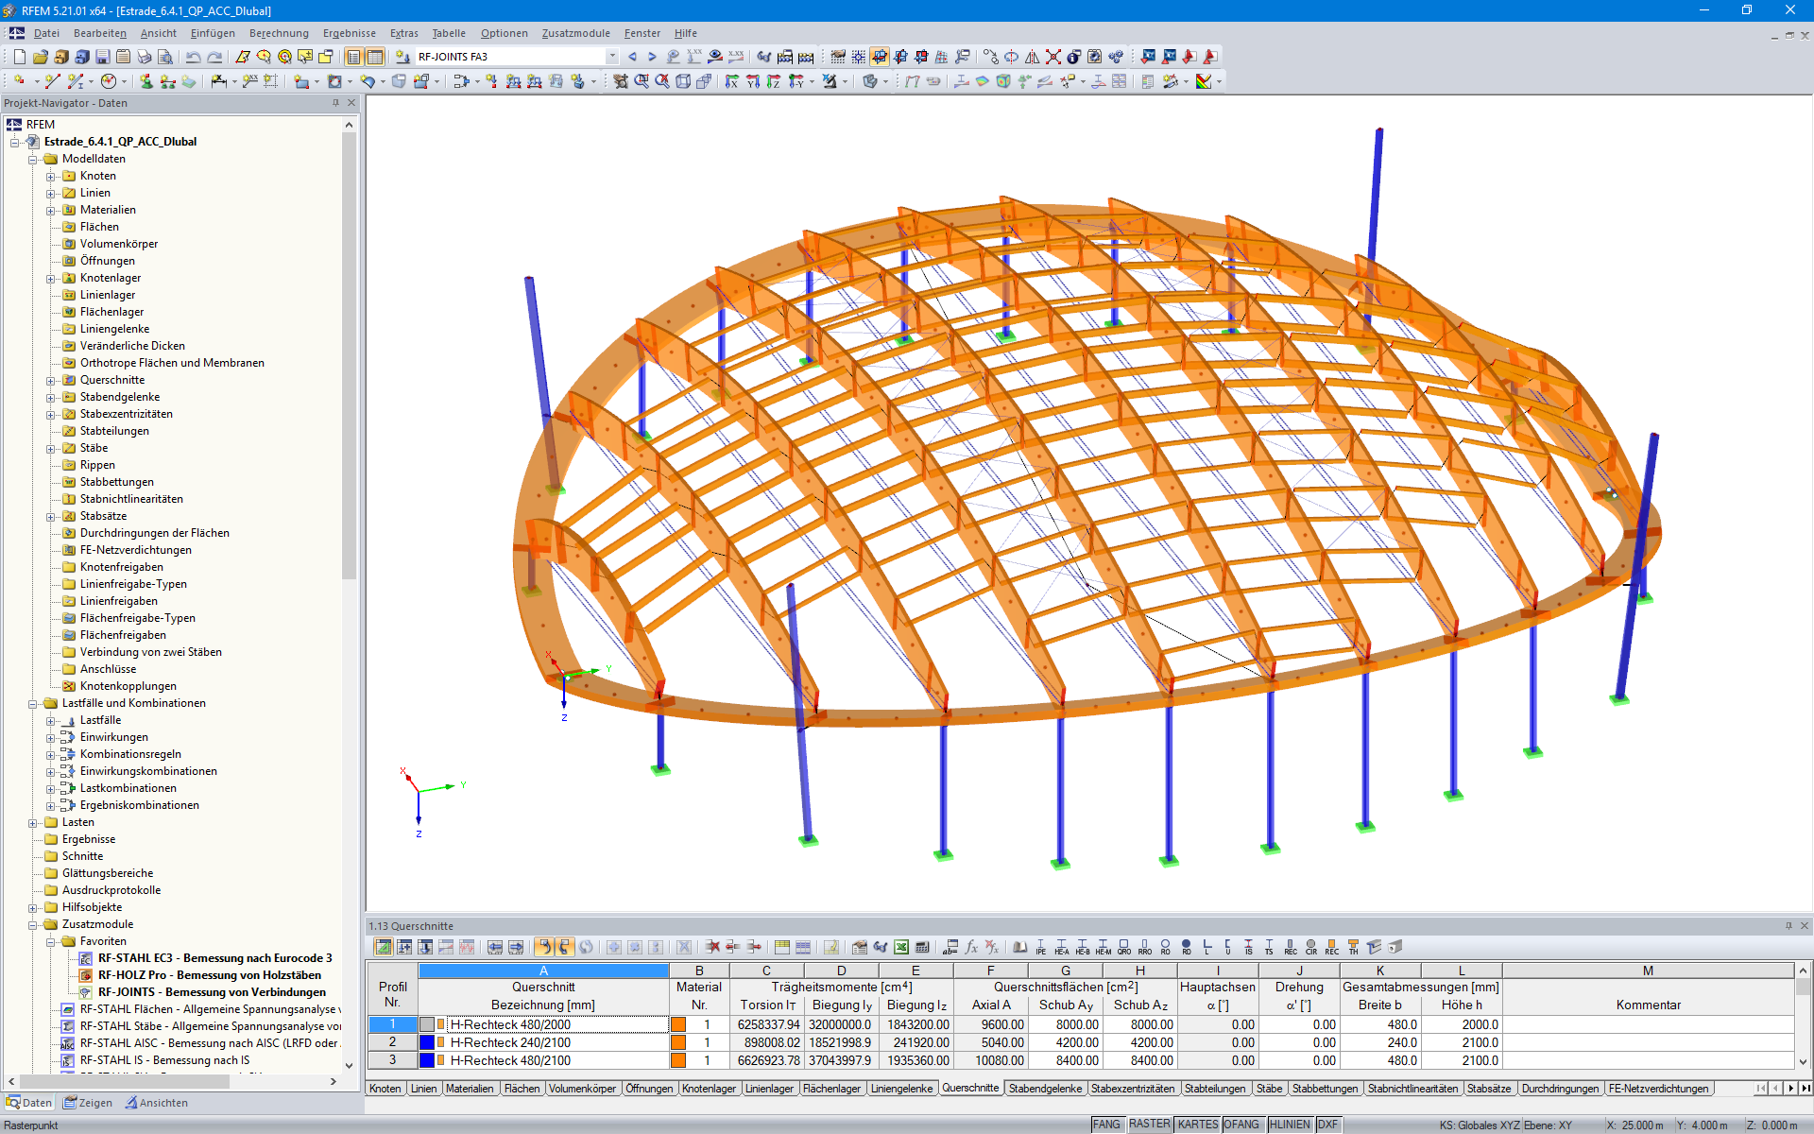Click the Excel export icon in table toolbar
This screenshot has width=1814, height=1134.
901,947
